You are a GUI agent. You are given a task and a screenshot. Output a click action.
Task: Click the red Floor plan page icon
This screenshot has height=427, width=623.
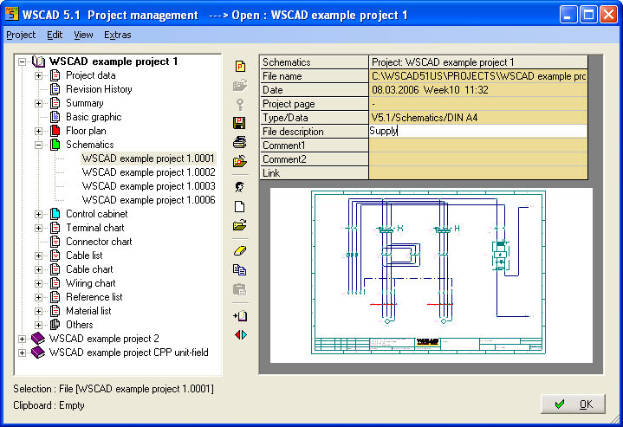pos(55,131)
